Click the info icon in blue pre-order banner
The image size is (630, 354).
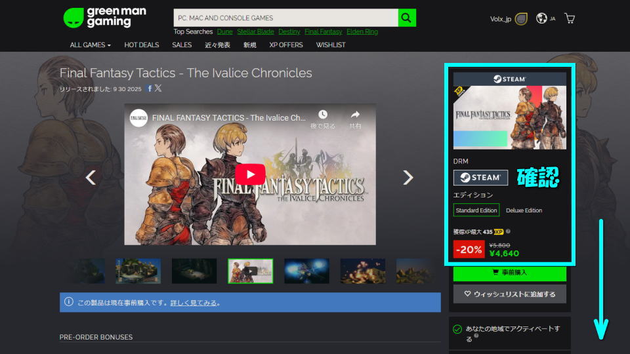[69, 302]
